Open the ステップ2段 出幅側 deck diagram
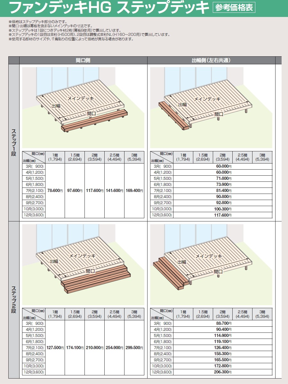The image size is (288, 384). coord(211,264)
